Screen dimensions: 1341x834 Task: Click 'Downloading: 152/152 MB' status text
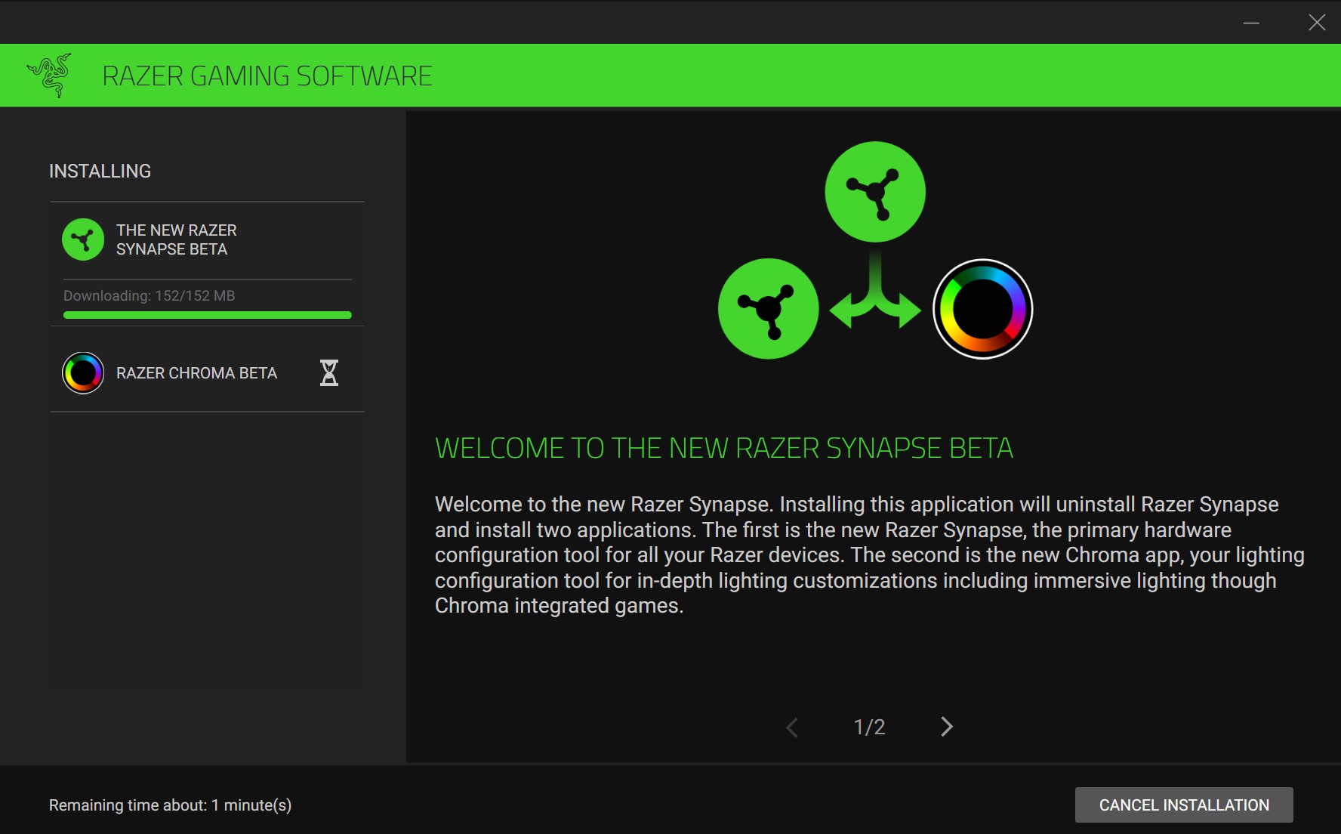(150, 295)
